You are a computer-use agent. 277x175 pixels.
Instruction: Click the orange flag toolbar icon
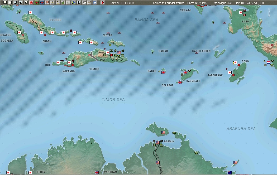[47, 2]
